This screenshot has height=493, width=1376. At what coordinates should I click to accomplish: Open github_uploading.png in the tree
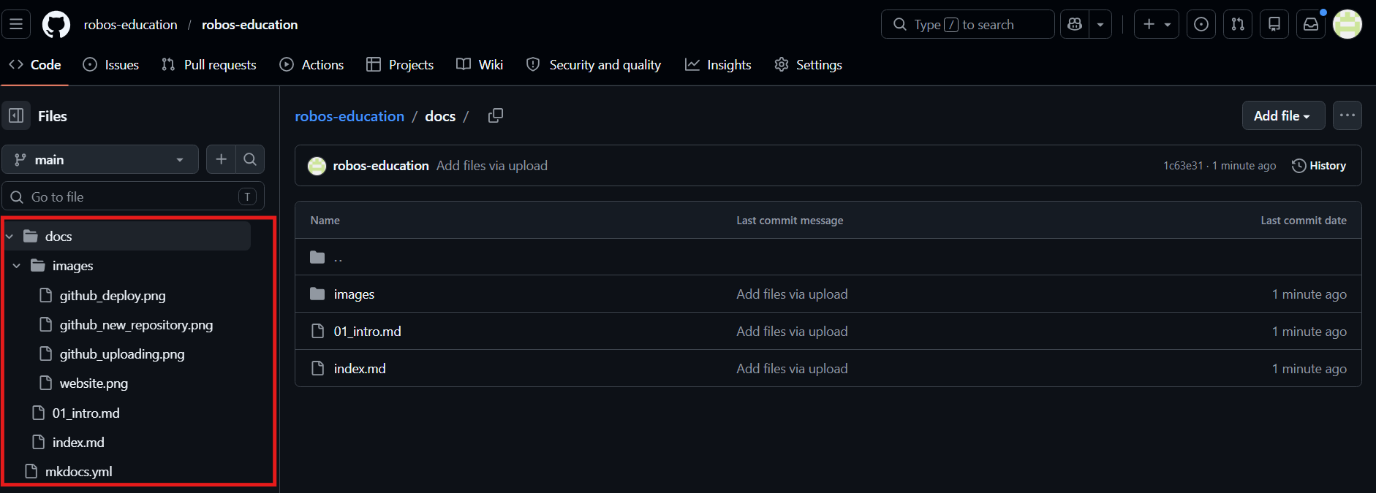click(x=122, y=354)
